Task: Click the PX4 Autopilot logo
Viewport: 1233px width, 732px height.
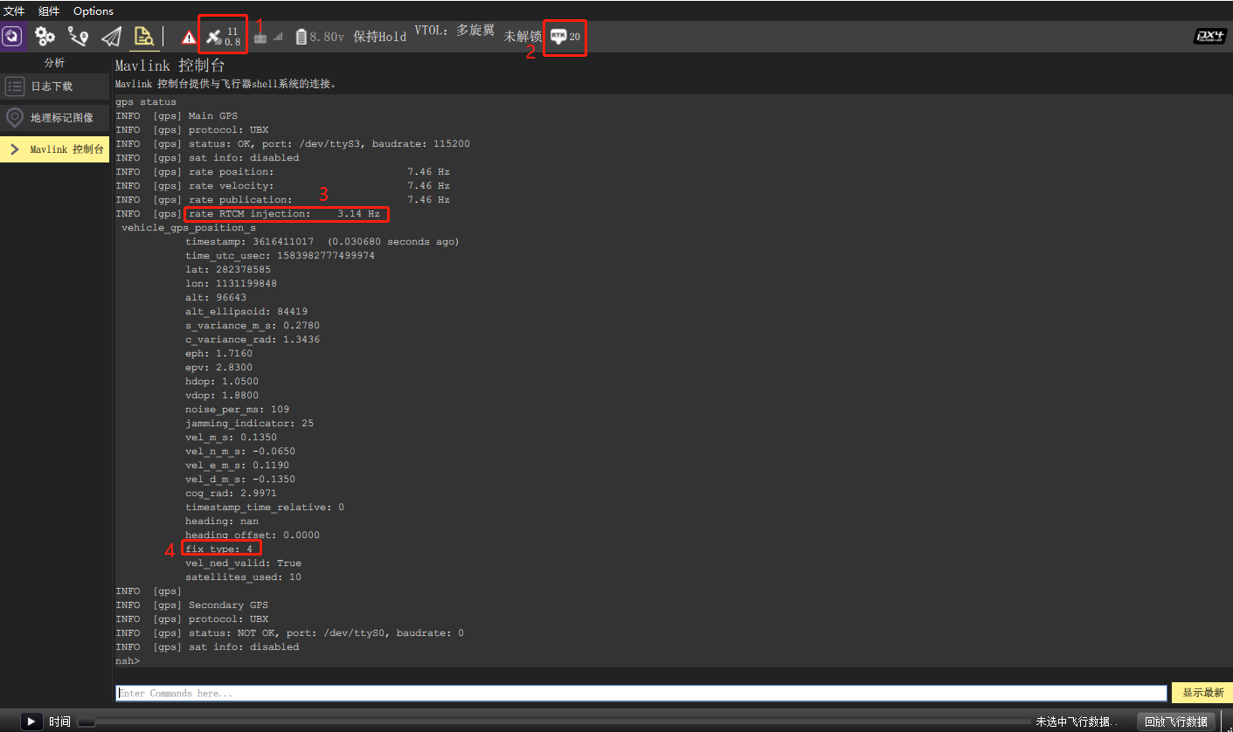Action: tap(1209, 37)
